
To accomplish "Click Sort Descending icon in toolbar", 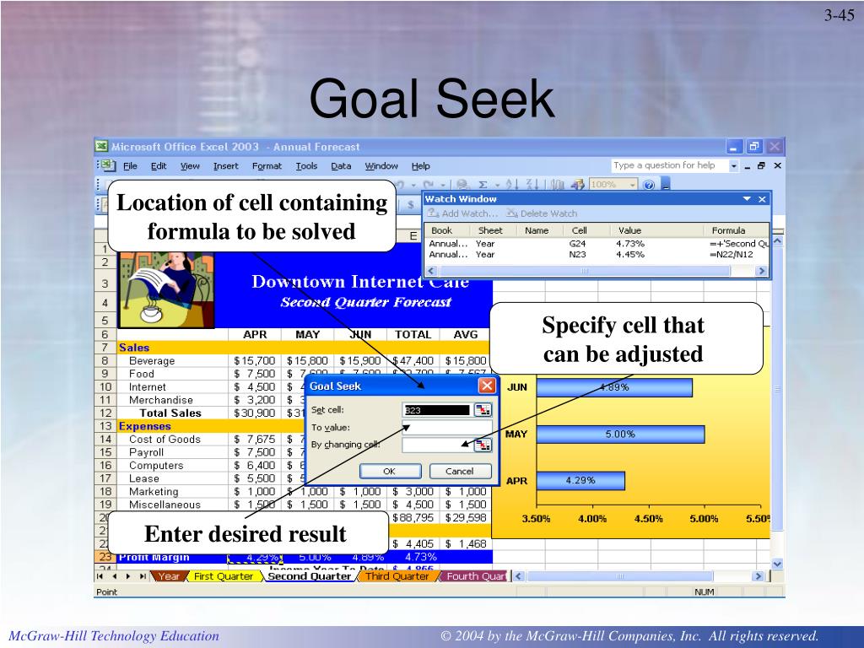I will pos(532,185).
